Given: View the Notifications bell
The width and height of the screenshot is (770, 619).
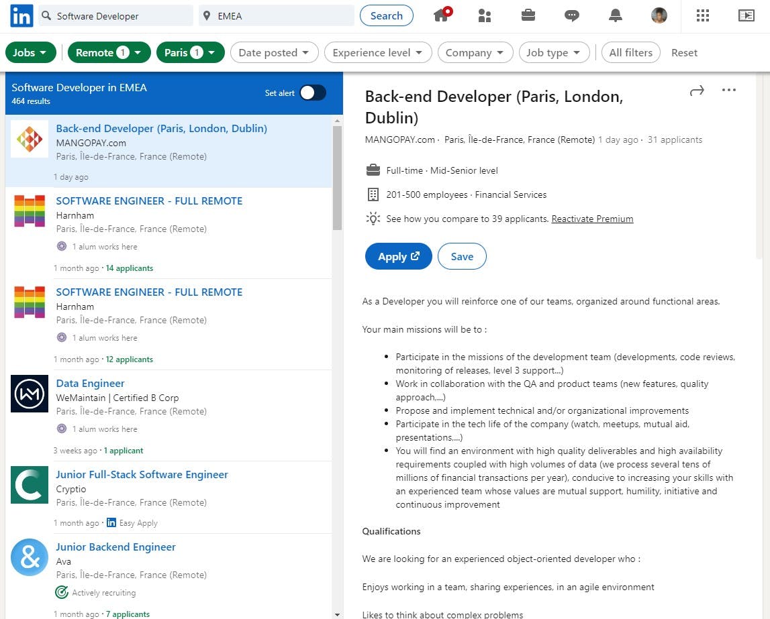Looking at the screenshot, I should point(616,15).
